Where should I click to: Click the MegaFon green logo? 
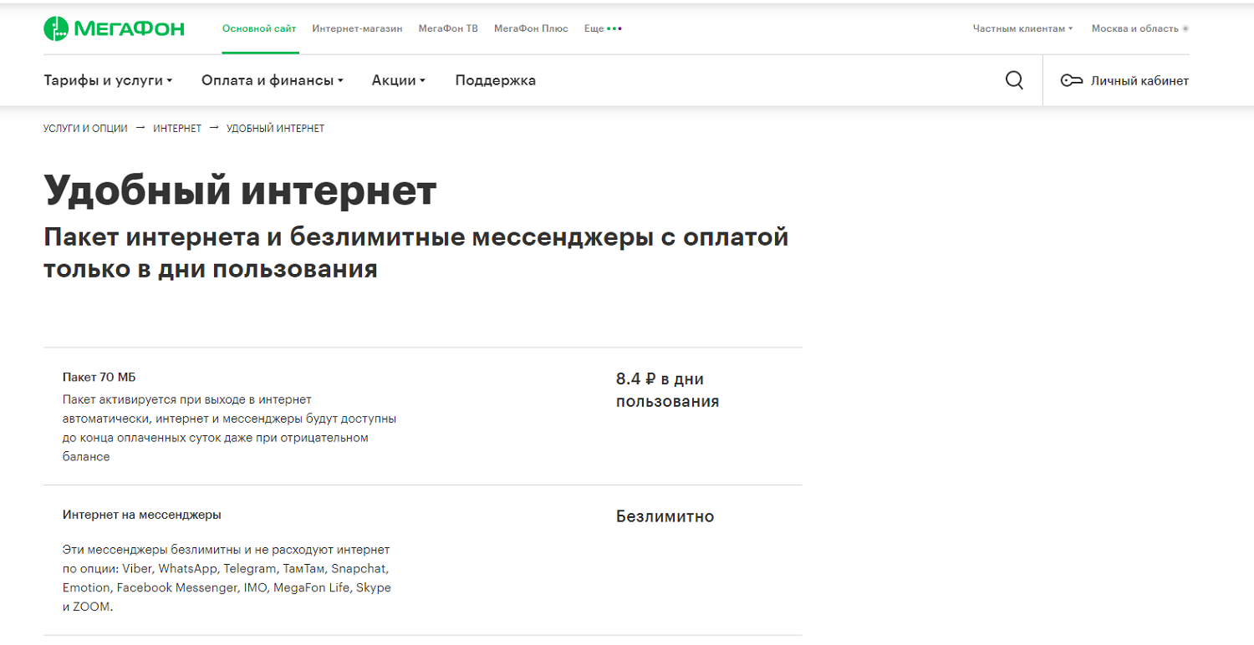pyautogui.click(x=114, y=29)
